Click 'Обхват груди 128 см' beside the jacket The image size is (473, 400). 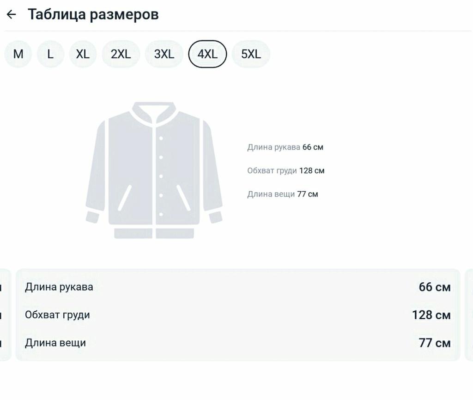point(285,170)
